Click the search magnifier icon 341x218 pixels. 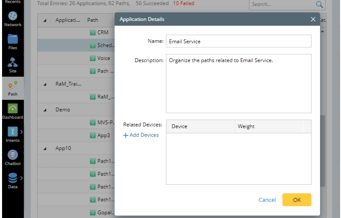319,5
